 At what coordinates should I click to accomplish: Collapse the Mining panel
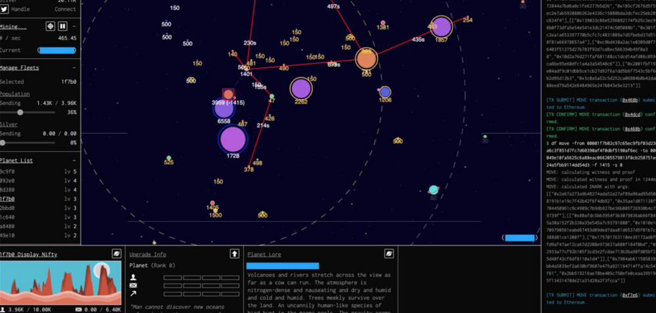74,27
